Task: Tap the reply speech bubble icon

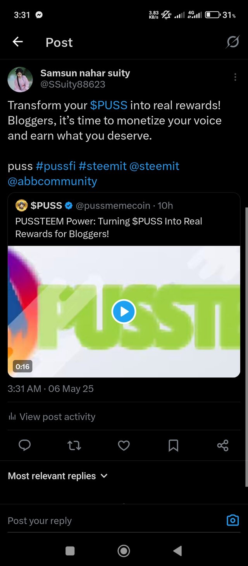Action: [x=24, y=445]
